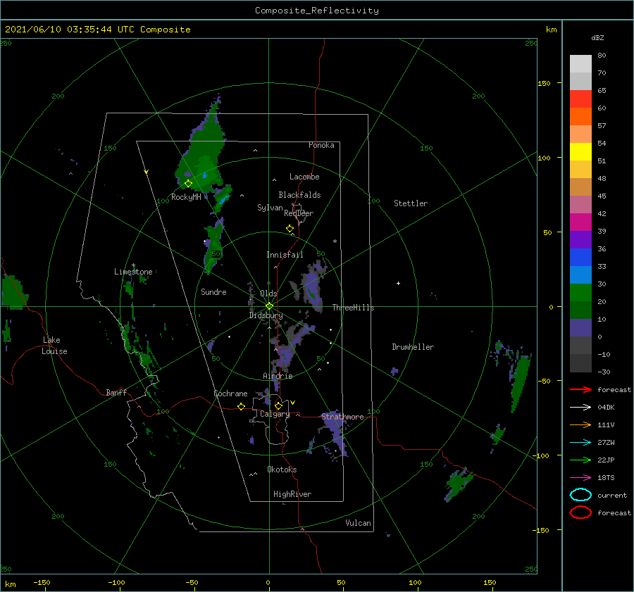This screenshot has width=634, height=592.
Task: Click the cyan current ellipse icon
Action: 580,495
